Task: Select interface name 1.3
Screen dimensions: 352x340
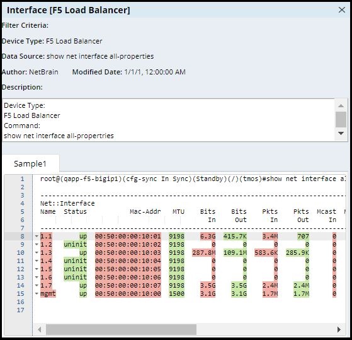Action: (x=46, y=253)
